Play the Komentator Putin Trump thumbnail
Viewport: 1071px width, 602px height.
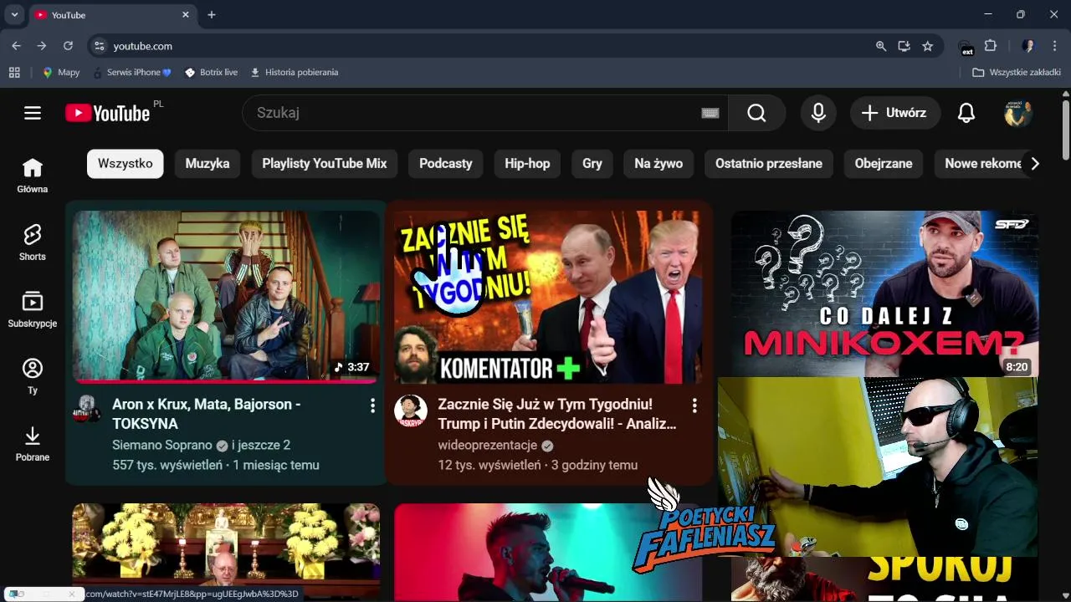[x=548, y=297]
